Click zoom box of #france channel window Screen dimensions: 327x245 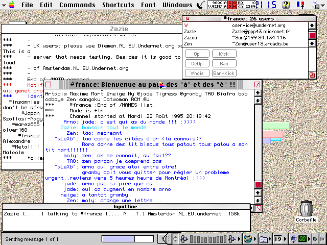[x=257, y=85]
